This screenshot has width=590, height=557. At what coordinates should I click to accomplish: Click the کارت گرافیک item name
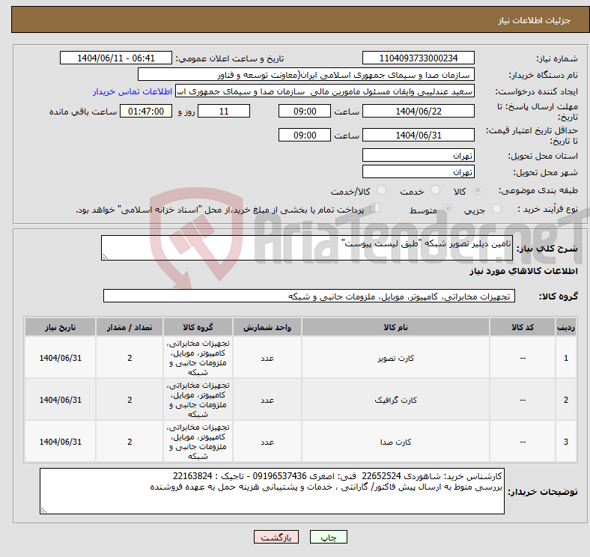395,400
